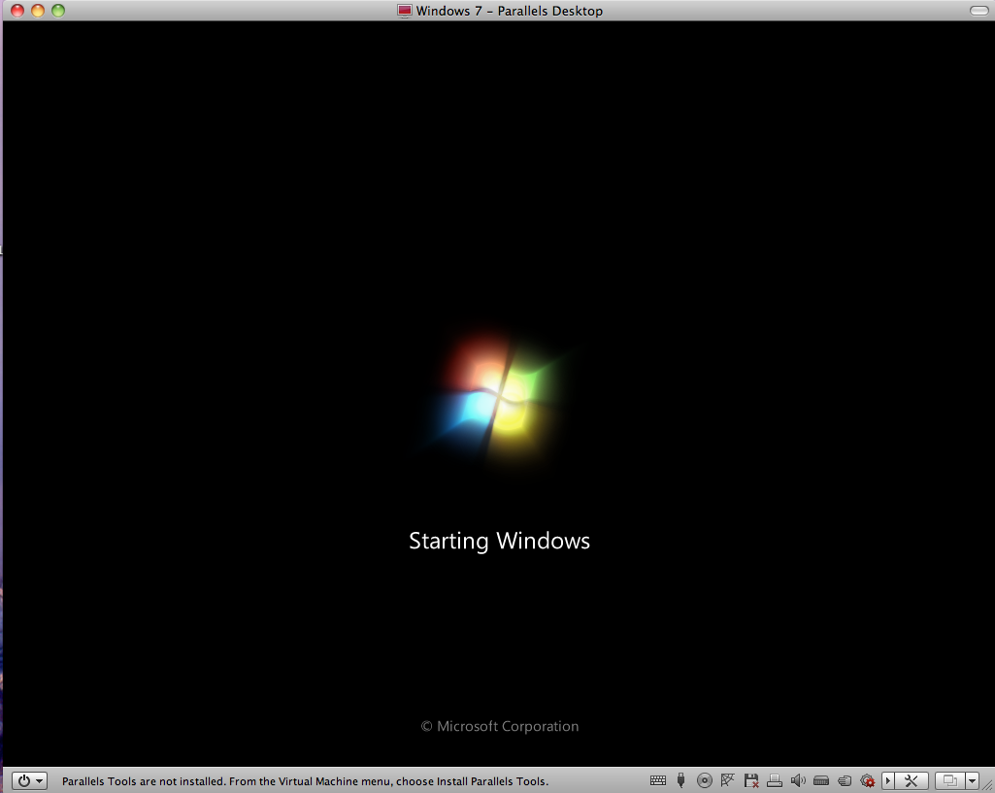Click the toolbar toggle pill in title bar
The width and height of the screenshot is (995, 793).
(978, 10)
